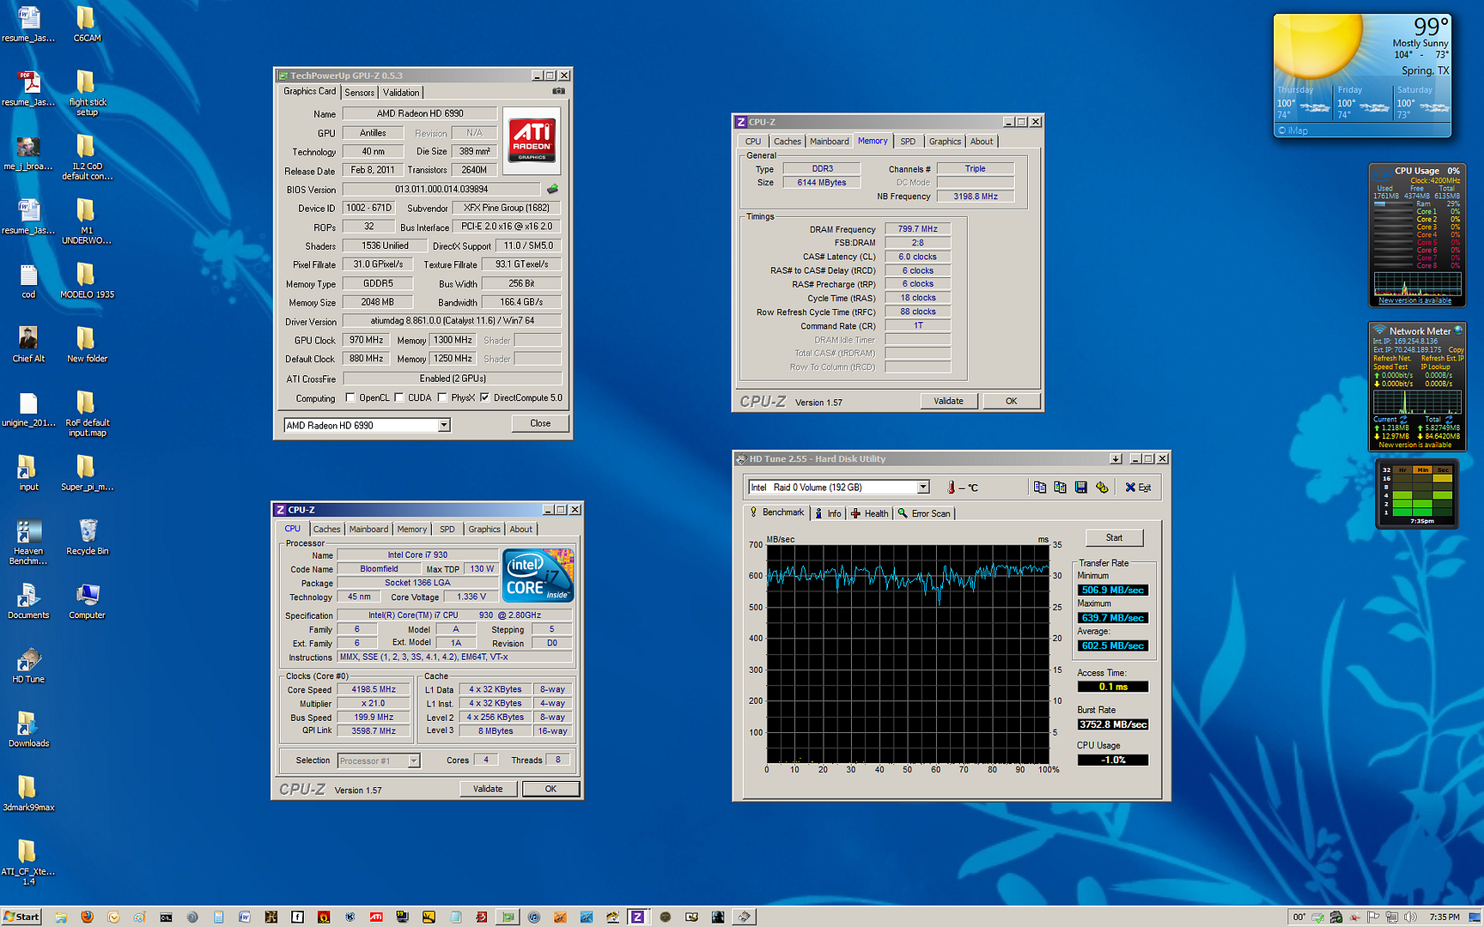The width and height of the screenshot is (1484, 927).
Task: Click the thermometer temperature icon in HD Tune
Action: pyautogui.click(x=951, y=488)
